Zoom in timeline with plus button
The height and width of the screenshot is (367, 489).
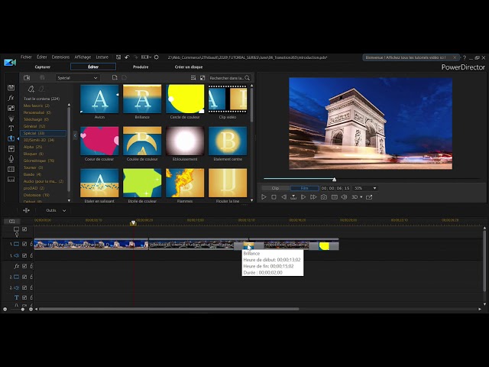(x=31, y=309)
